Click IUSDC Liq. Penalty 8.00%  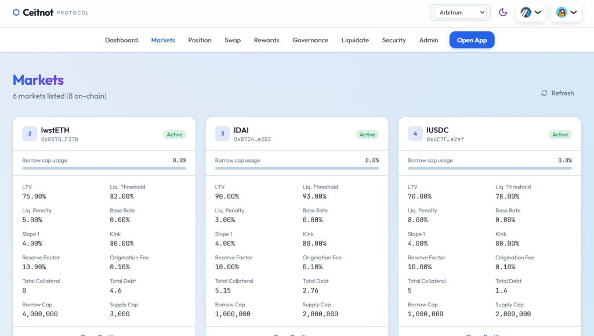pos(418,220)
